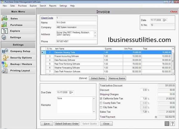Open the calculator grid icon

click(x=167, y=124)
